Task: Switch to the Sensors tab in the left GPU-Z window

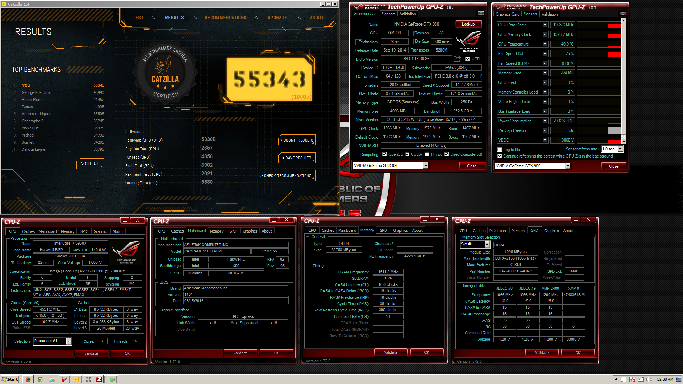Action: 388,14
